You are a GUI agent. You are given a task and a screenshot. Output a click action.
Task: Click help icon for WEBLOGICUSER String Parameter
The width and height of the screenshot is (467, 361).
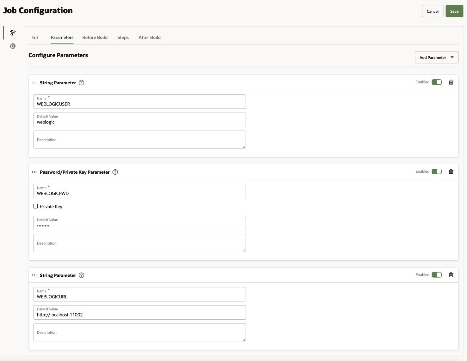(x=81, y=83)
